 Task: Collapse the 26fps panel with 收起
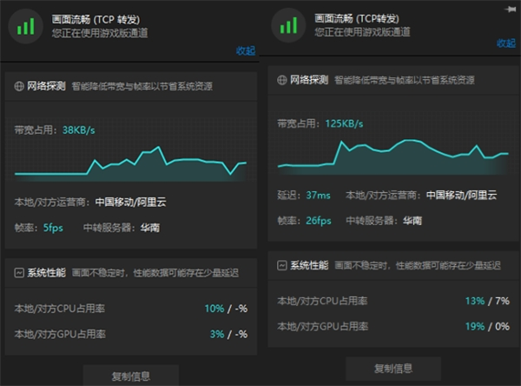(506, 43)
